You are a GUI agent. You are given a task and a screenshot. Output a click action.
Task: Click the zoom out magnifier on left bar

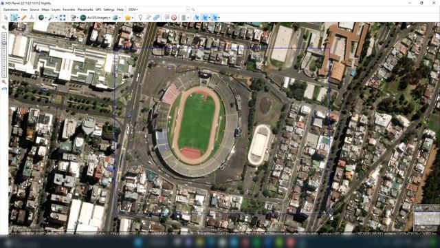(x=4, y=82)
